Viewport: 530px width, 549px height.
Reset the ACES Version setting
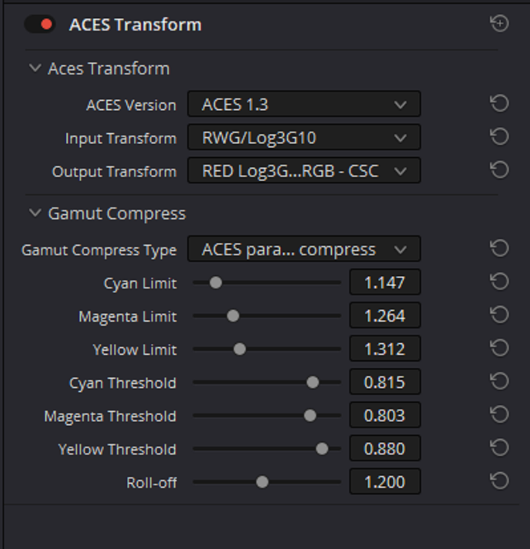tap(499, 104)
